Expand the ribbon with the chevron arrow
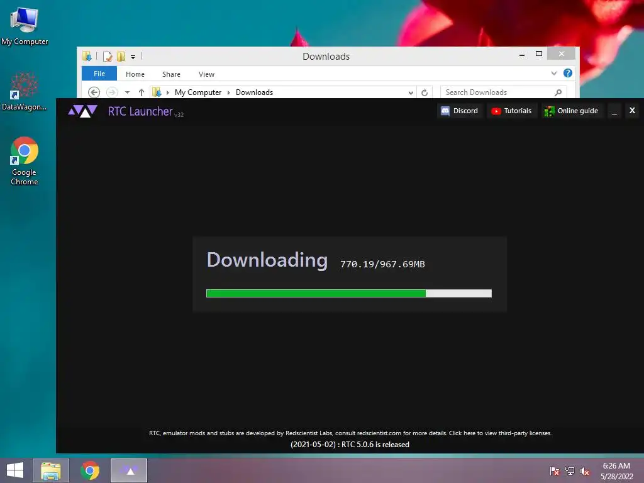644x483 pixels. coord(553,73)
